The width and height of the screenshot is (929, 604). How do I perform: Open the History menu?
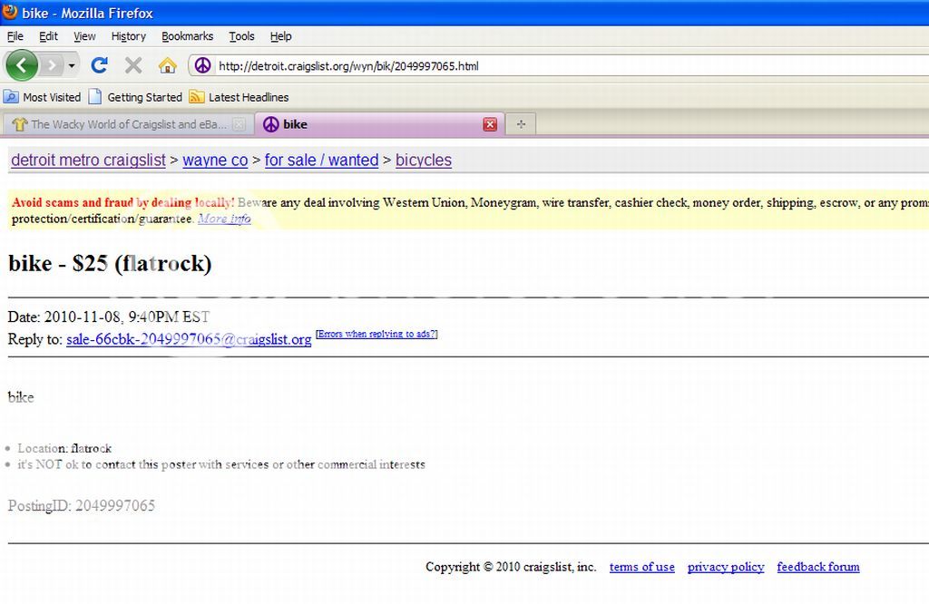(128, 36)
